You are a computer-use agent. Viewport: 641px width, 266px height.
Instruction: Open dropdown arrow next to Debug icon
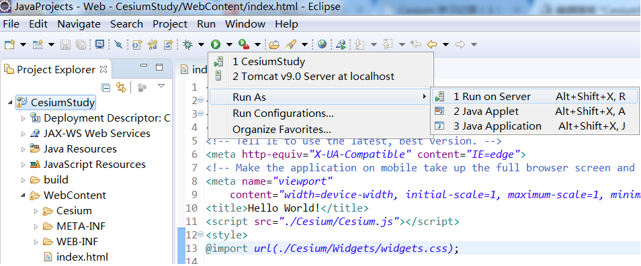pos(201,44)
